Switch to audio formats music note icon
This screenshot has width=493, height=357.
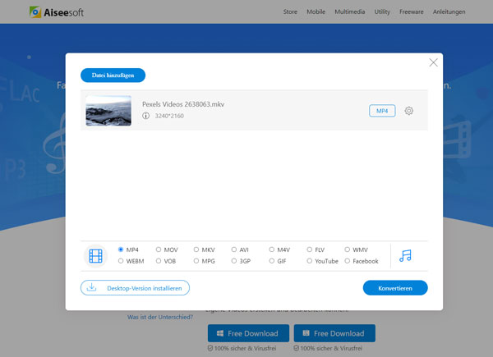point(405,255)
